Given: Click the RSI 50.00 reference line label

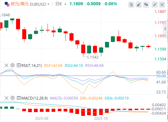Looking at the screenshot, I should 161,76.
